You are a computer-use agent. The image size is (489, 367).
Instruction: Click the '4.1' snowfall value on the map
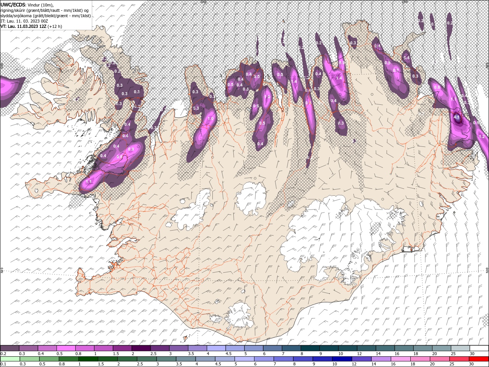[457, 118]
